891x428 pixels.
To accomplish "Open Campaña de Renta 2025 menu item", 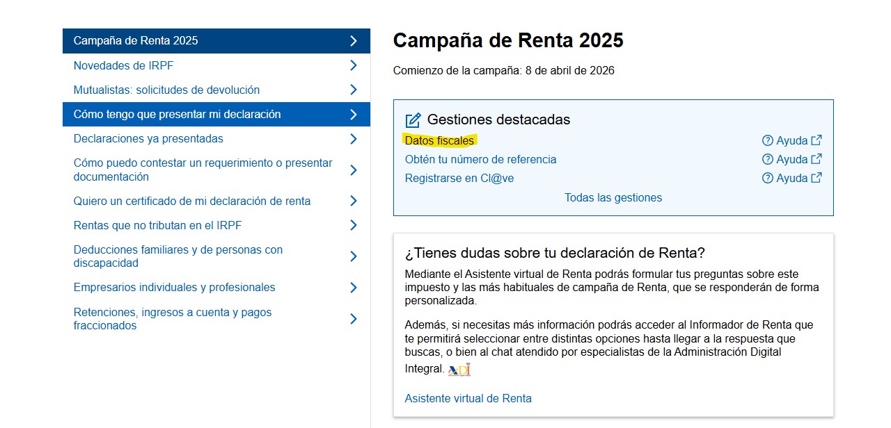I will 216,41.
